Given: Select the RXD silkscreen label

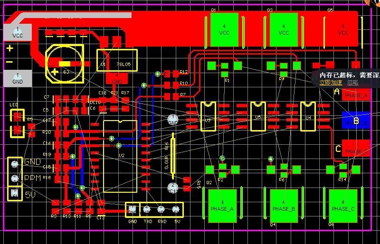Looking at the screenshot, I should click(162, 222).
